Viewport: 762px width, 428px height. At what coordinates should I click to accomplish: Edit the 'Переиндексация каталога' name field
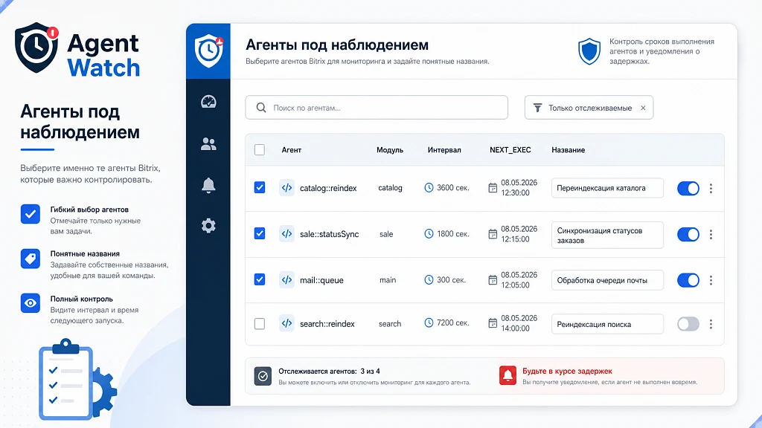coord(607,188)
